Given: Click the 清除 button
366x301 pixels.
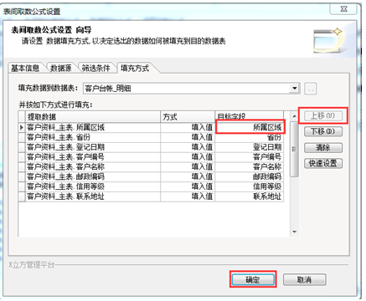Looking at the screenshot, I should [323, 147].
